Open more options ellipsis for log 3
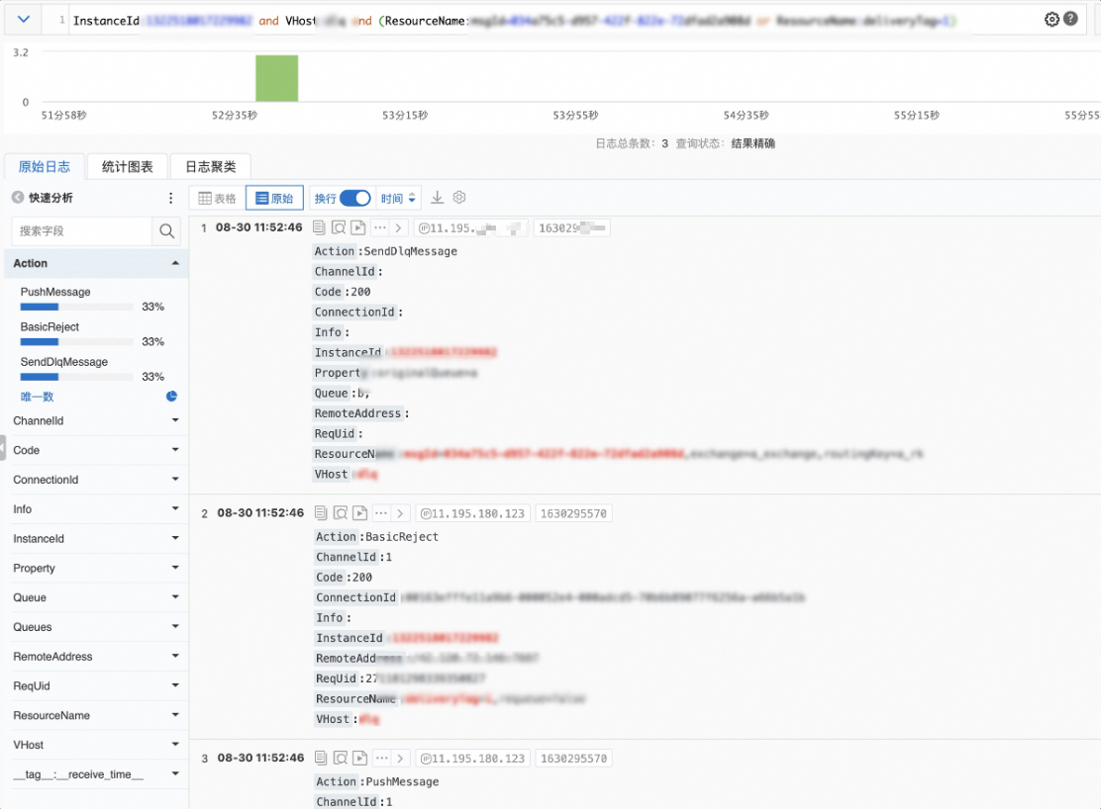Viewport: 1101px width, 809px height. click(380, 758)
